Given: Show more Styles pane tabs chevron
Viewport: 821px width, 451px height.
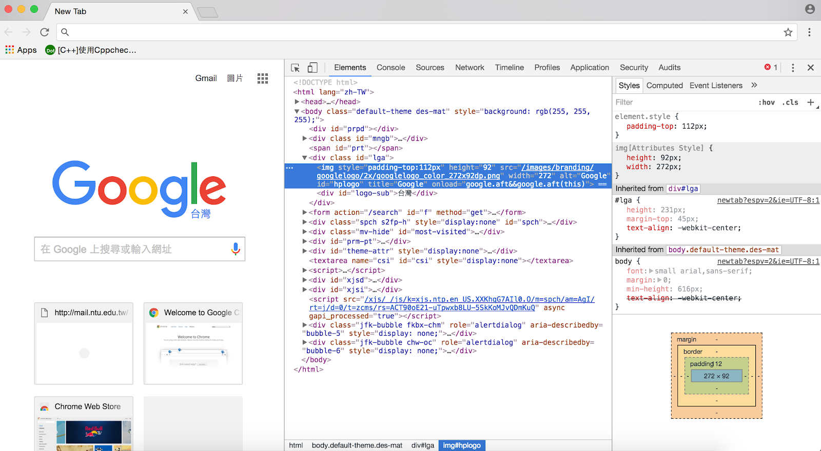Looking at the screenshot, I should pos(754,85).
